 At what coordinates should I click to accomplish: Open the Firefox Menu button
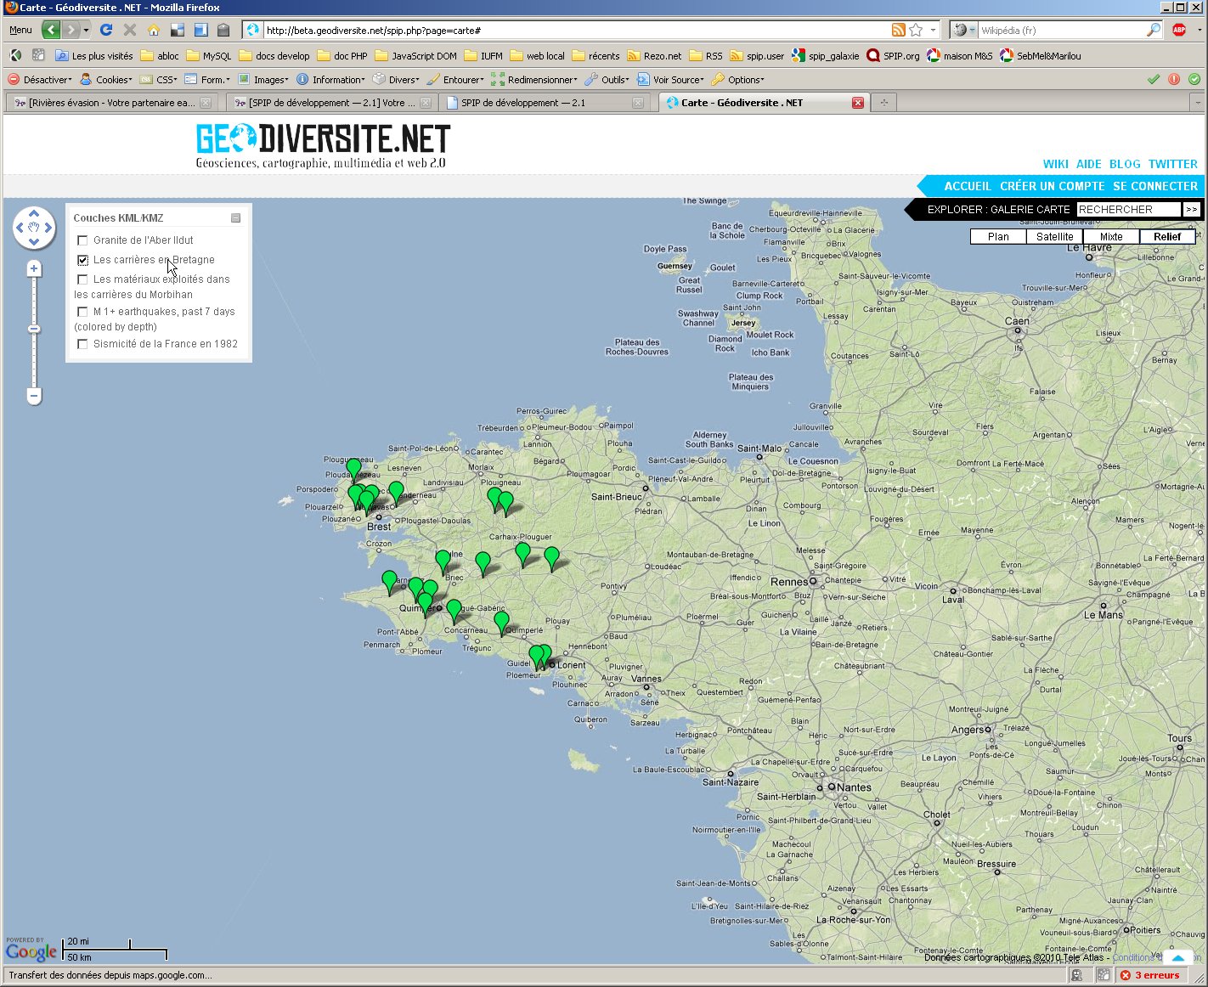pyautogui.click(x=20, y=30)
